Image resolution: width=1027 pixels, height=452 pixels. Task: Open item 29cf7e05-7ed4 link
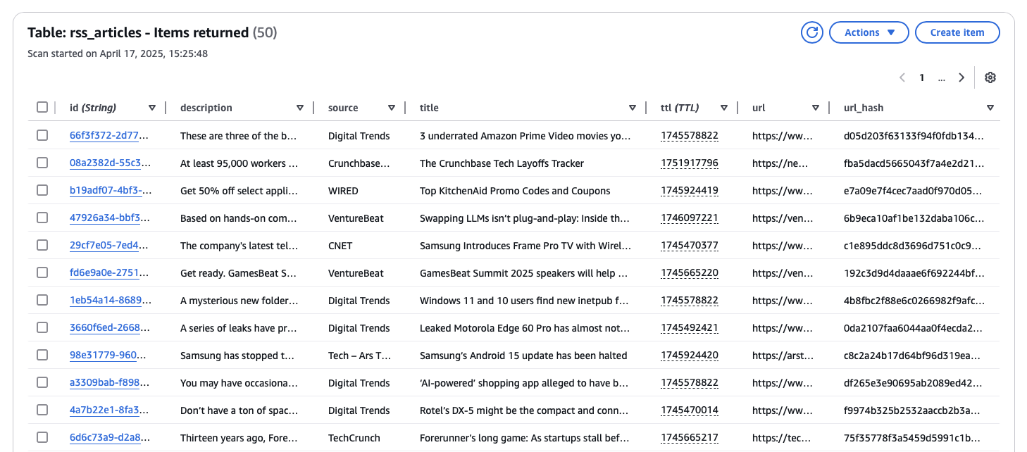(110, 246)
